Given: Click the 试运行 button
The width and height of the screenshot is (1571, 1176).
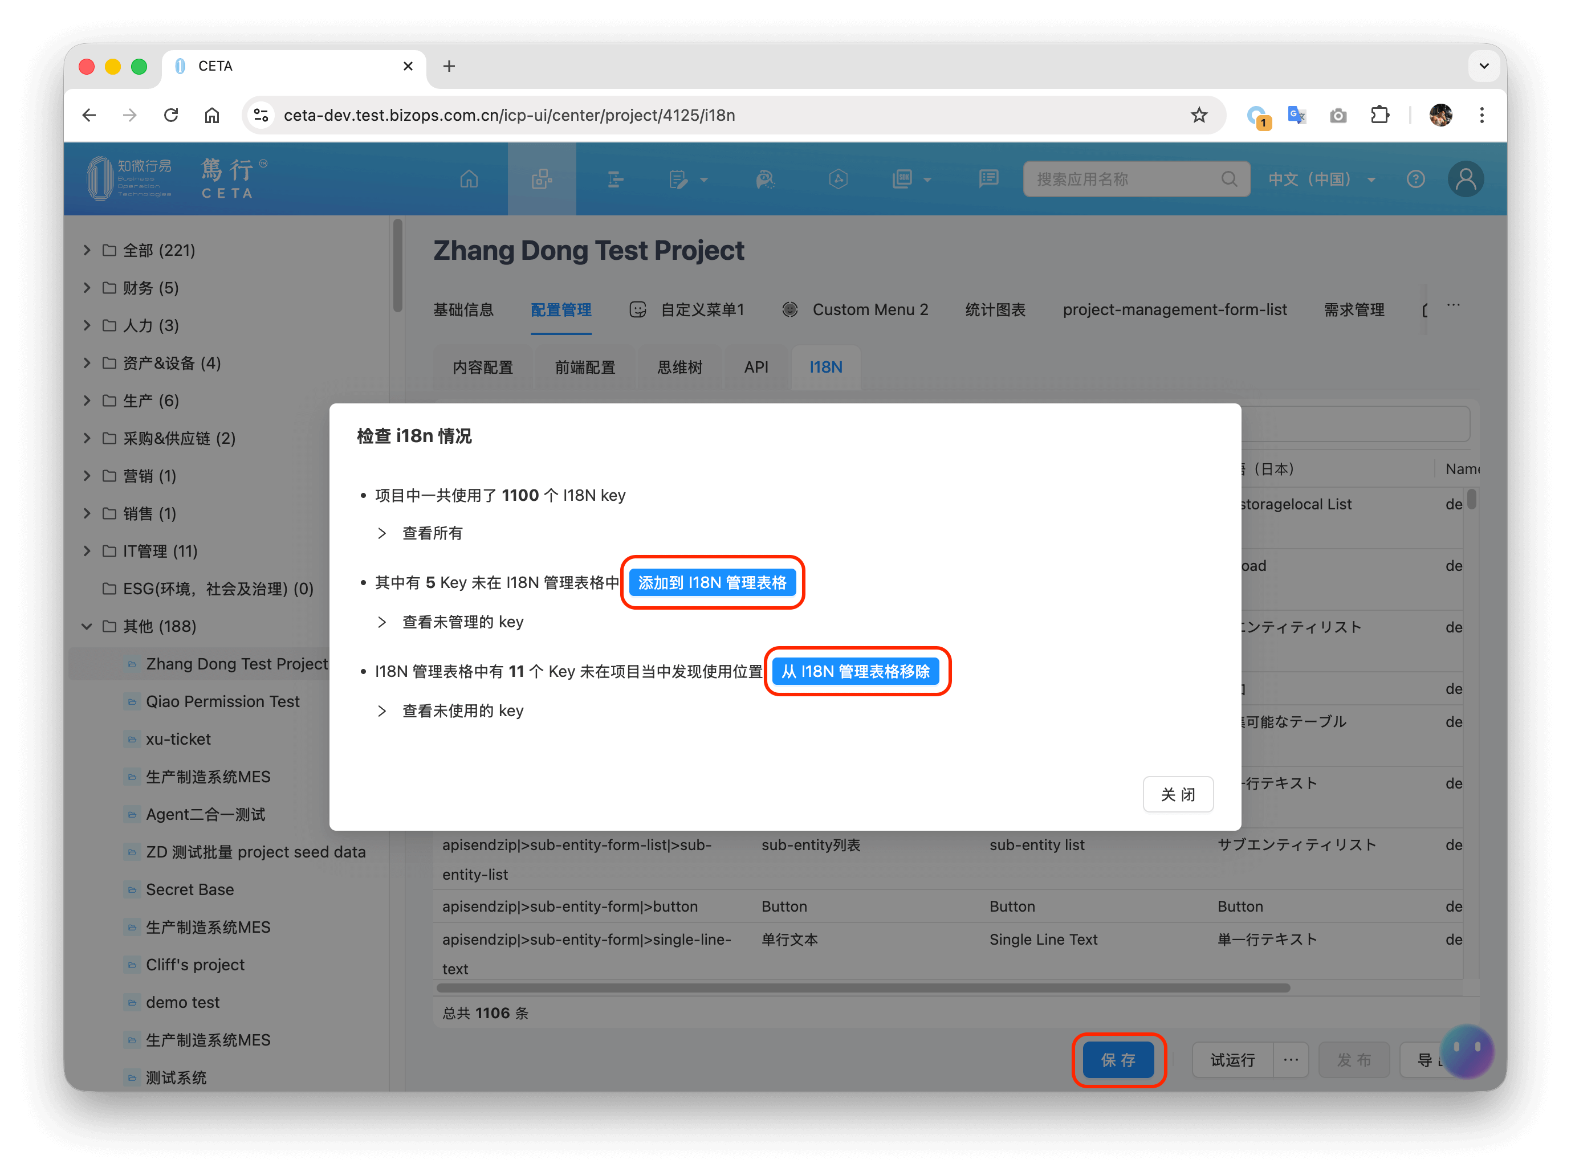Looking at the screenshot, I should (x=1232, y=1060).
